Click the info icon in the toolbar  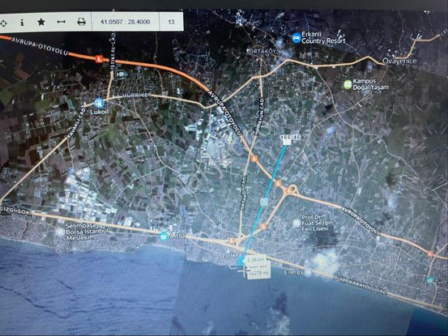tap(23, 23)
